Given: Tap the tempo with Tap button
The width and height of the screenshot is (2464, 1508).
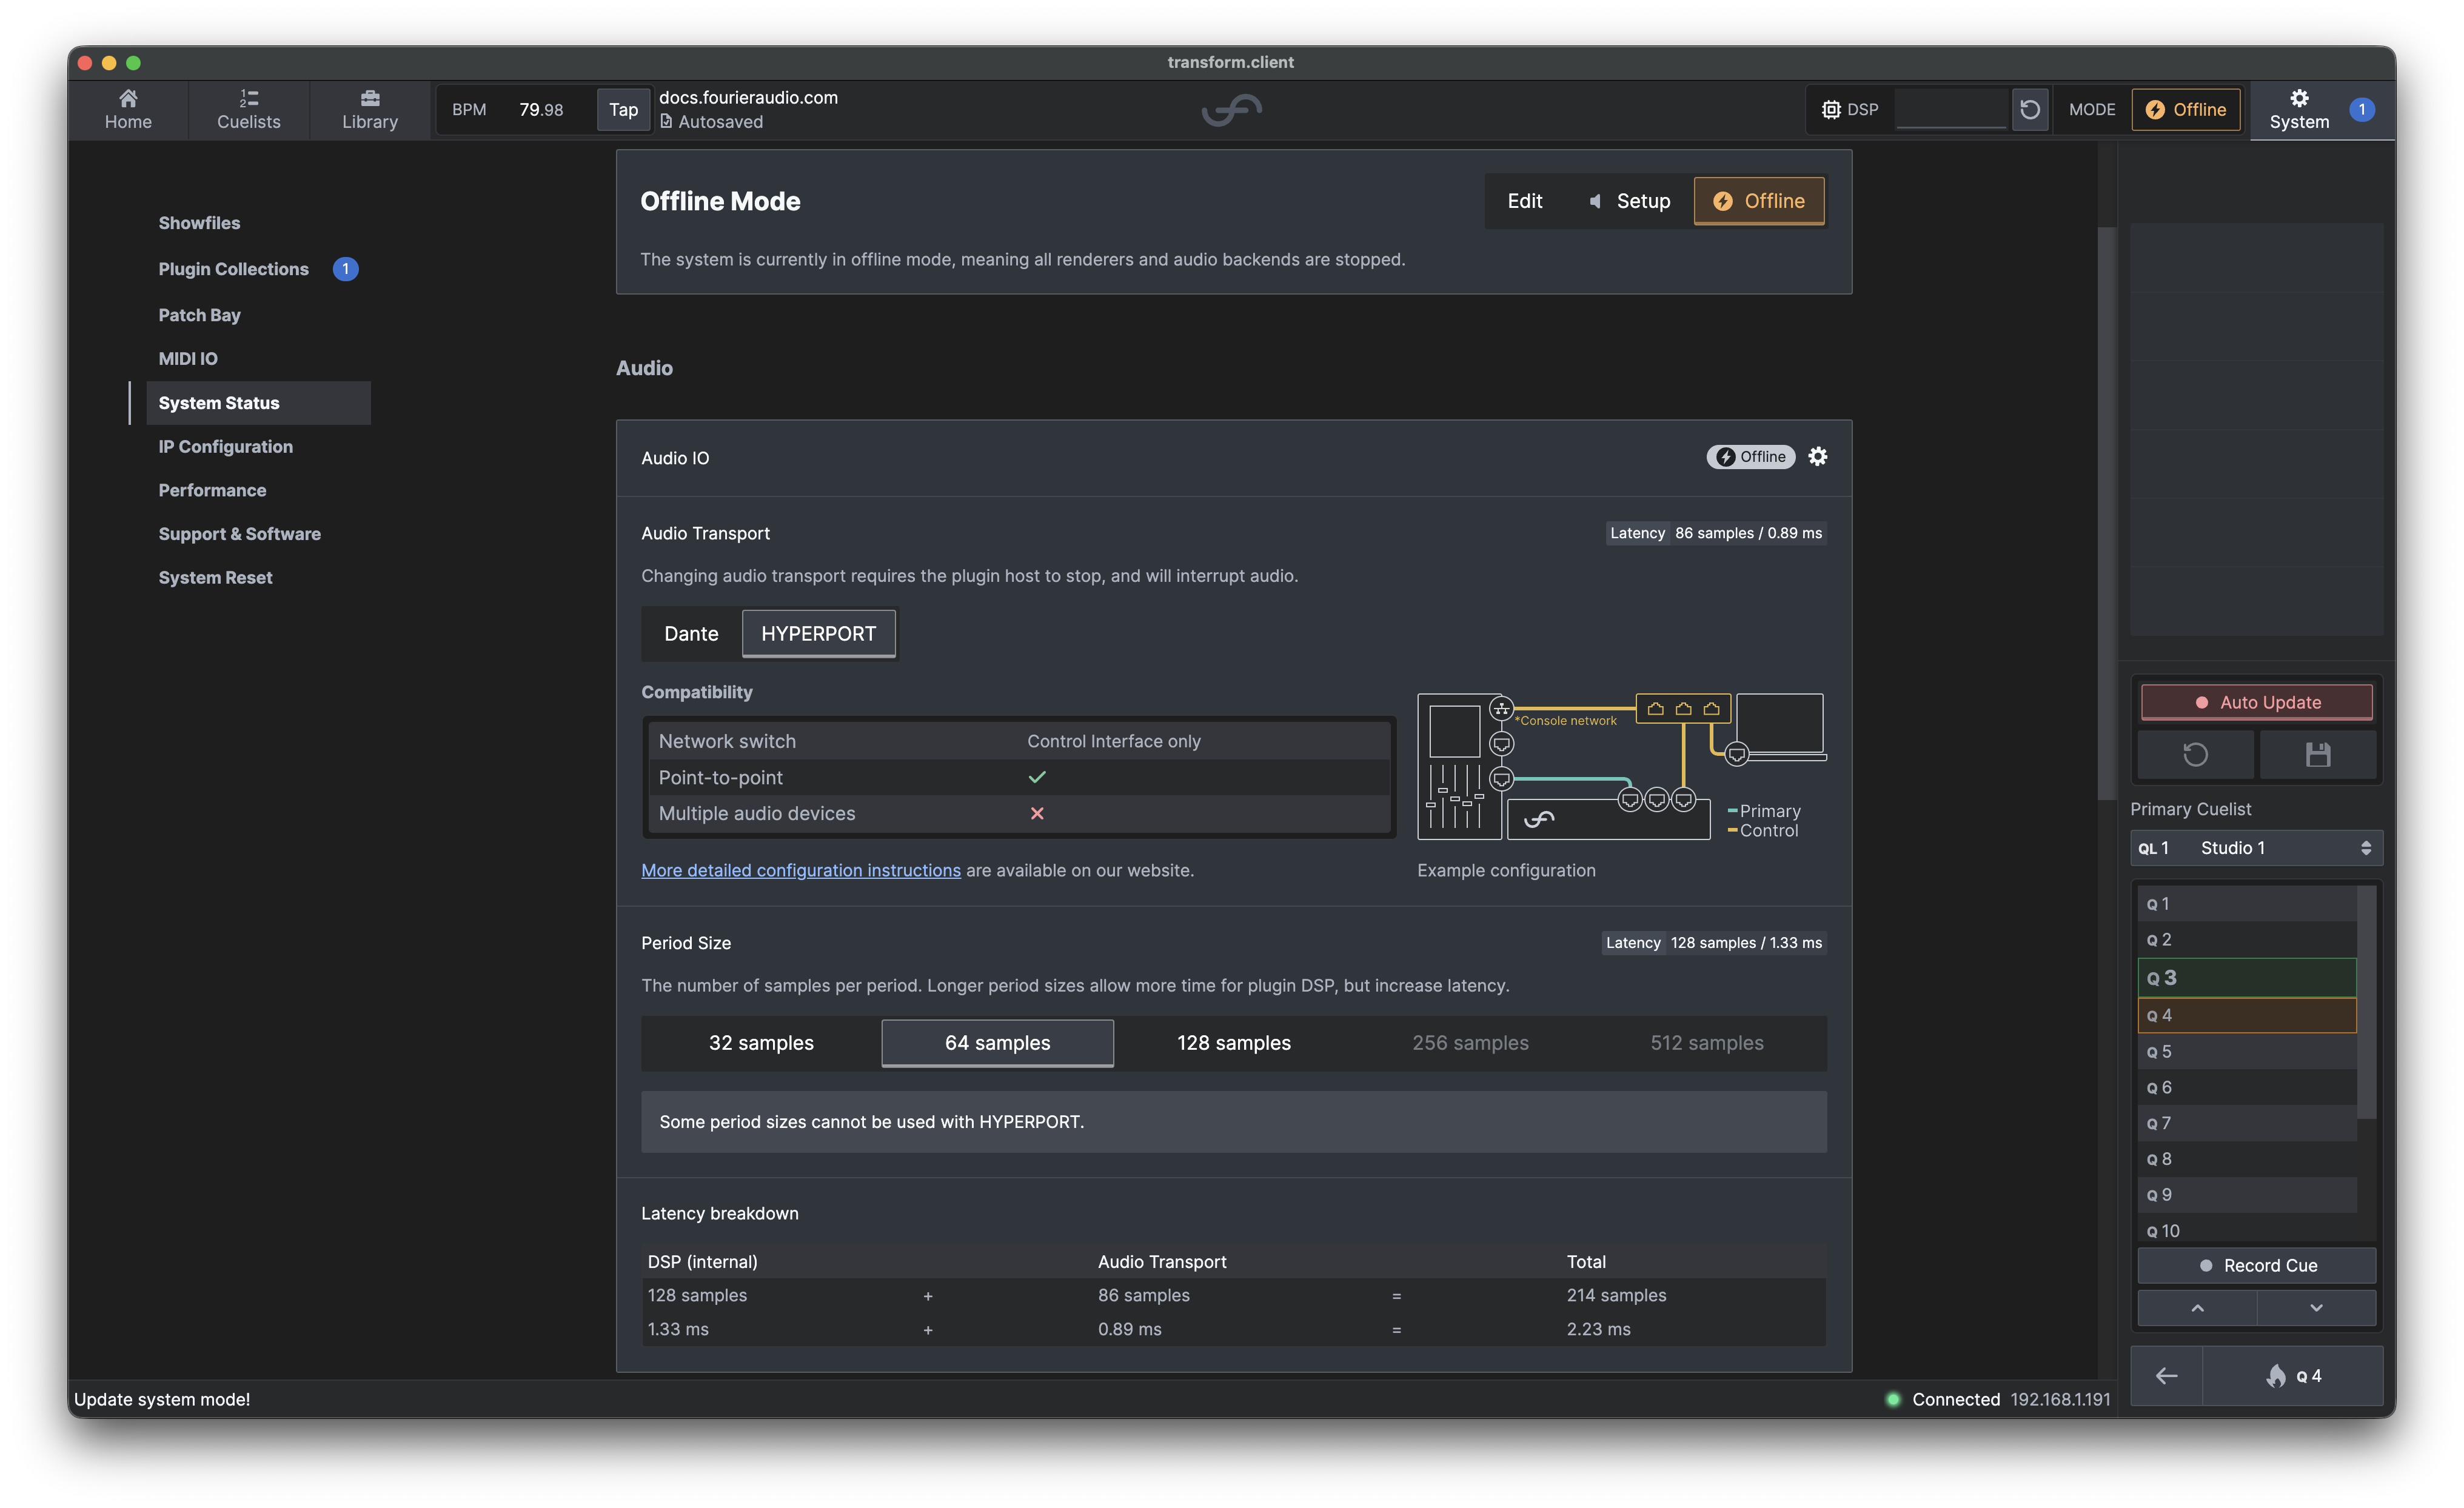Looking at the screenshot, I should point(623,110).
